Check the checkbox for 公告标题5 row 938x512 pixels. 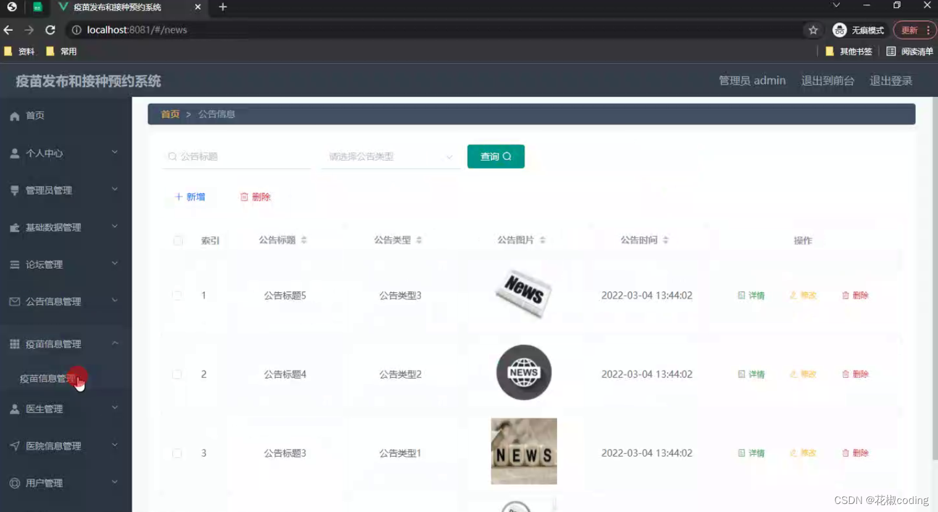point(177,295)
